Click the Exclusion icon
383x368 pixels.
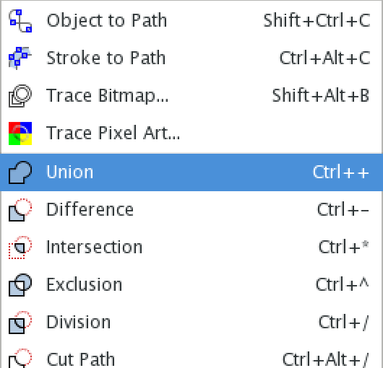pyautogui.click(x=20, y=285)
